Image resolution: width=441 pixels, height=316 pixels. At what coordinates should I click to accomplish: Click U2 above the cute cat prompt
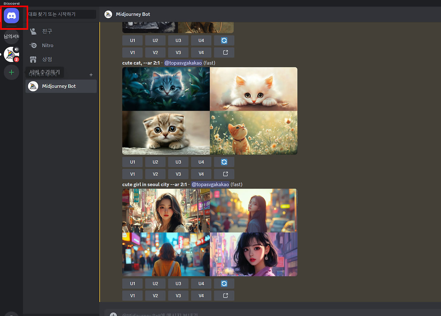click(x=155, y=40)
